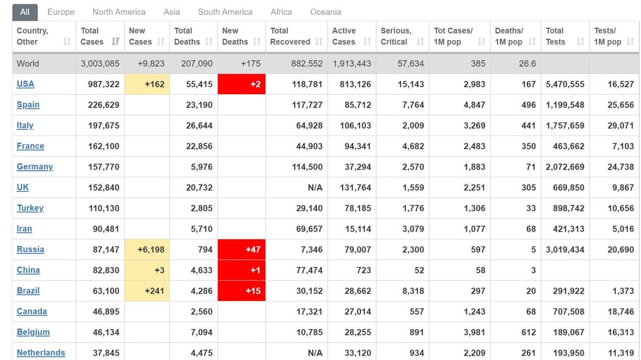Select China total recovered 77,474

click(310, 270)
